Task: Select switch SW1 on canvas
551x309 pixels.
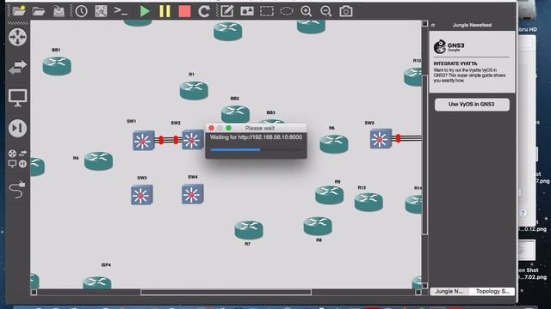Action: 144,141
